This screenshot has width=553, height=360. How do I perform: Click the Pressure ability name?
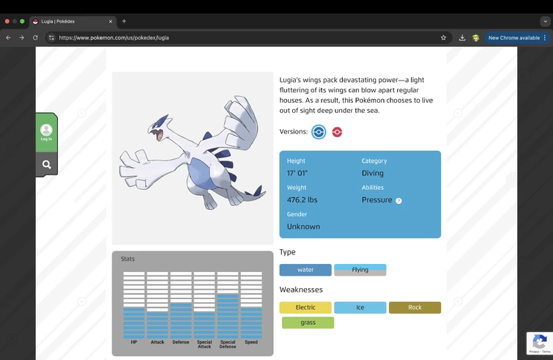click(376, 199)
